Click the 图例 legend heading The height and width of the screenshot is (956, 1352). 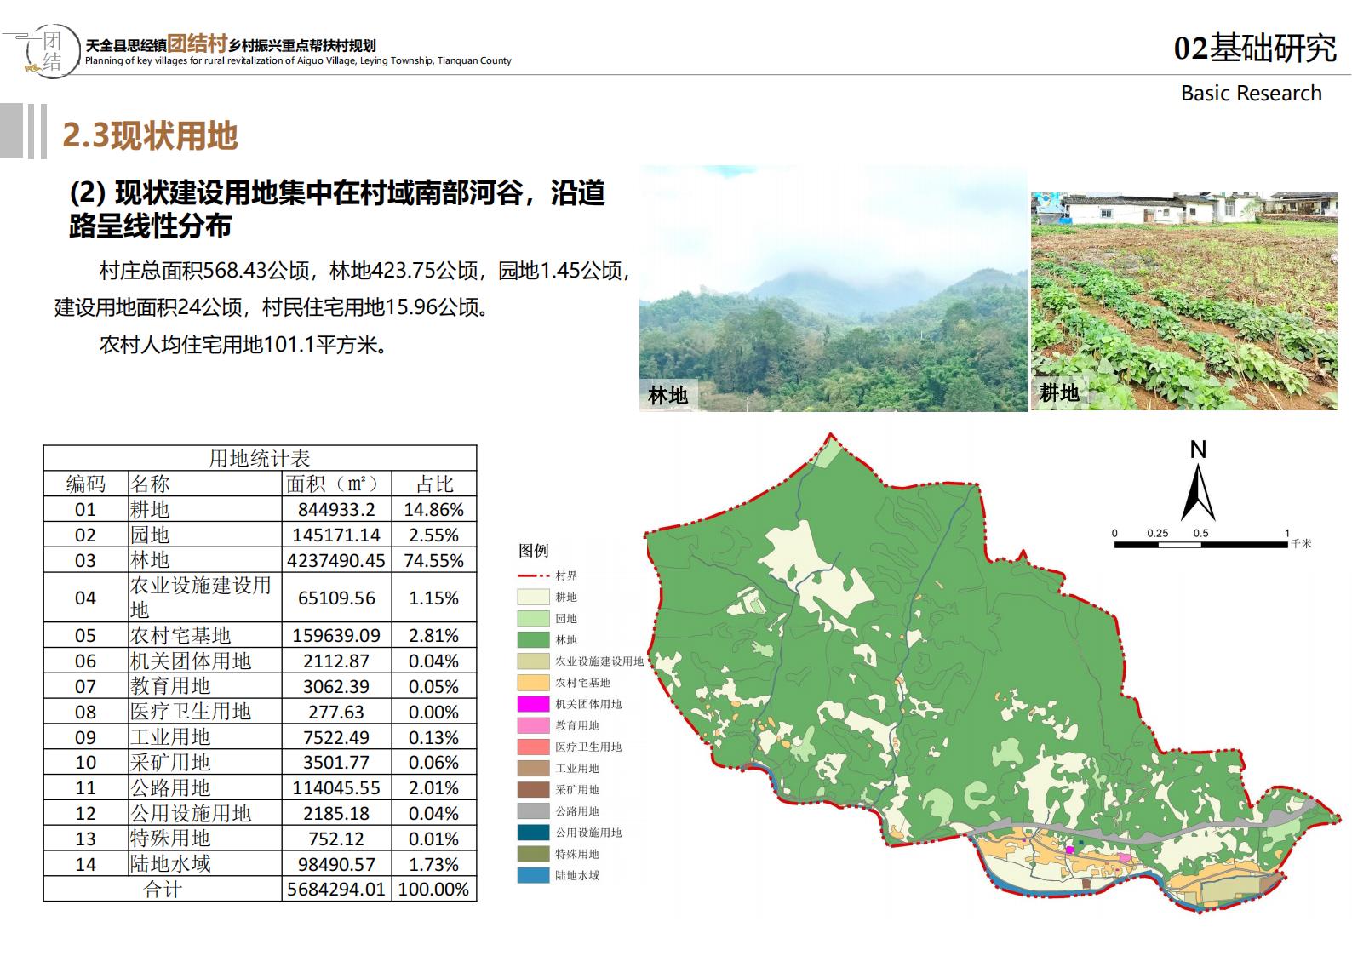point(534,551)
